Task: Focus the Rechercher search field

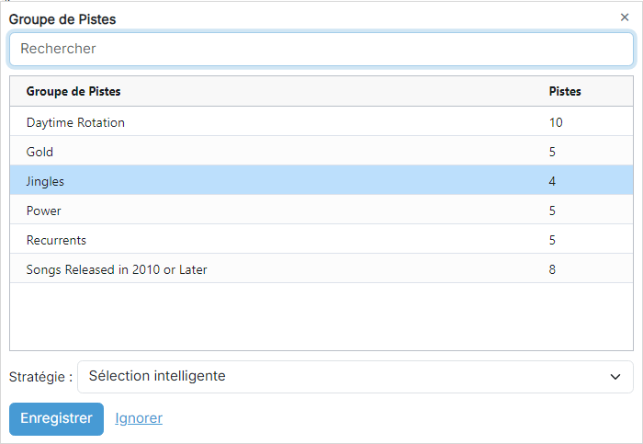Action: click(321, 49)
